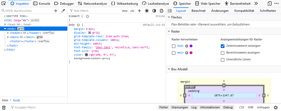Image resolution: width=281 pixels, height=111 pixels.
Task: Open default.css:15 source link
Action: pyautogui.click(x=154, y=25)
